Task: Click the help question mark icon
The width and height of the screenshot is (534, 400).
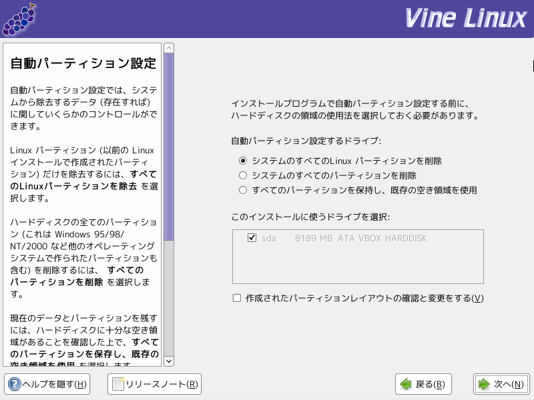Action: click(14, 384)
